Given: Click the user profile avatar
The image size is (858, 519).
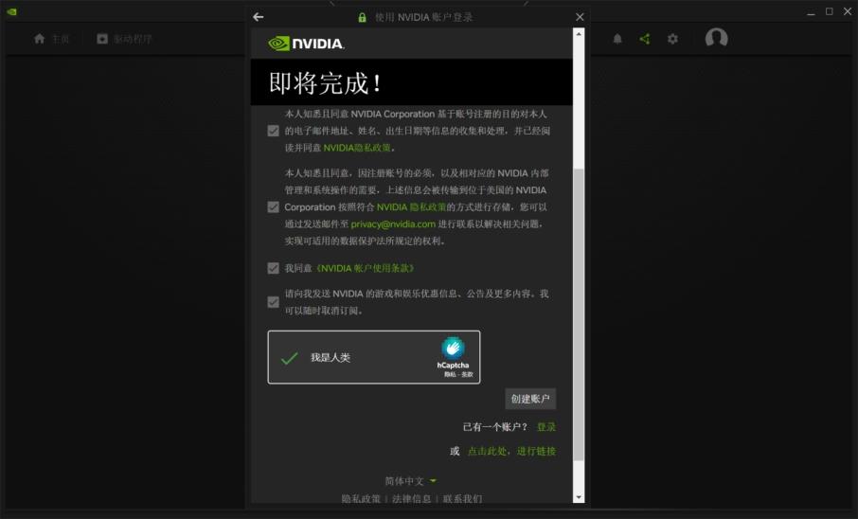Looking at the screenshot, I should (x=716, y=39).
